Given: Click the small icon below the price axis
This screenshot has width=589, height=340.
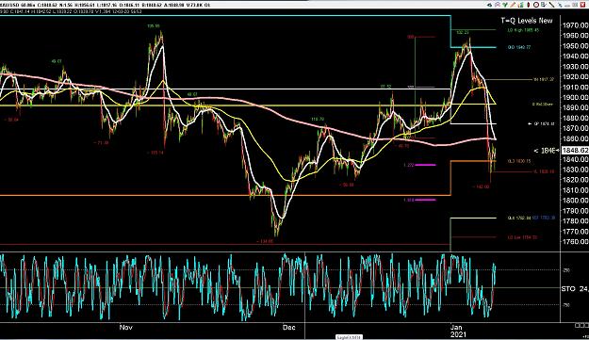Looking at the screenshot, I should pyautogui.click(x=581, y=325).
